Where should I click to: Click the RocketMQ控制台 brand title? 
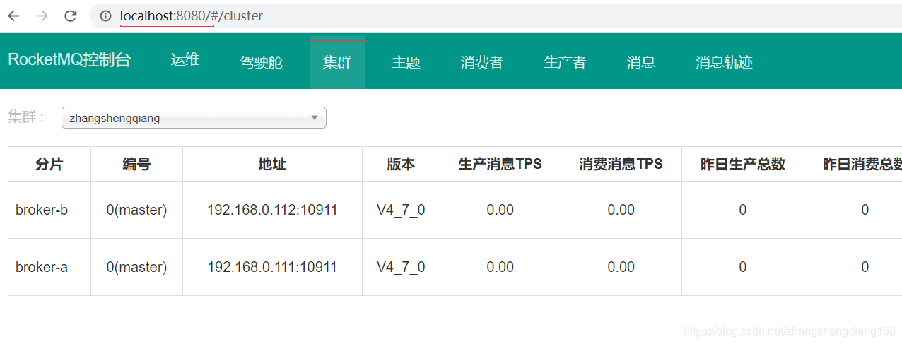[69, 60]
